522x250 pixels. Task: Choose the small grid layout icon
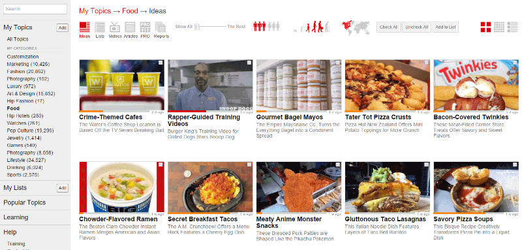pyautogui.click(x=499, y=27)
